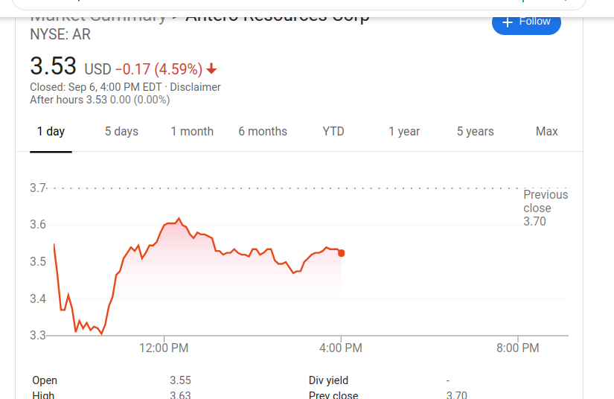Click the 4:00 PM axis label

pos(341,348)
